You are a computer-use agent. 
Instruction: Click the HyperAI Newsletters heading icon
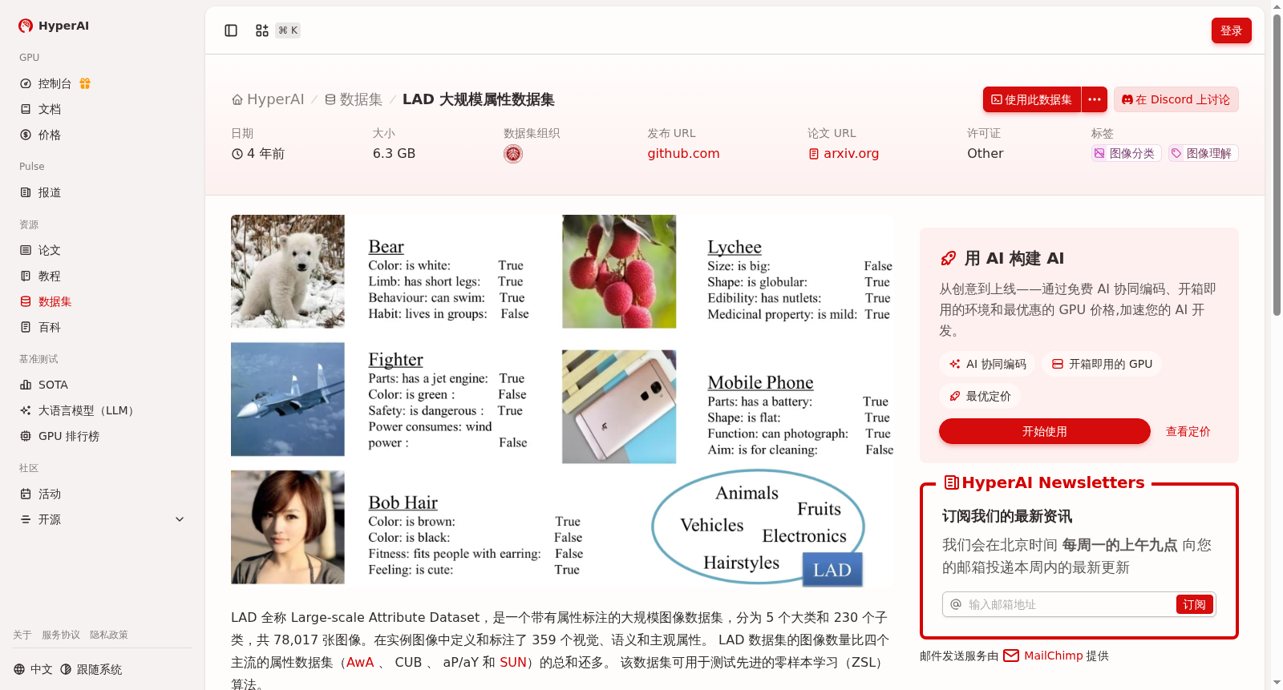[x=952, y=482]
